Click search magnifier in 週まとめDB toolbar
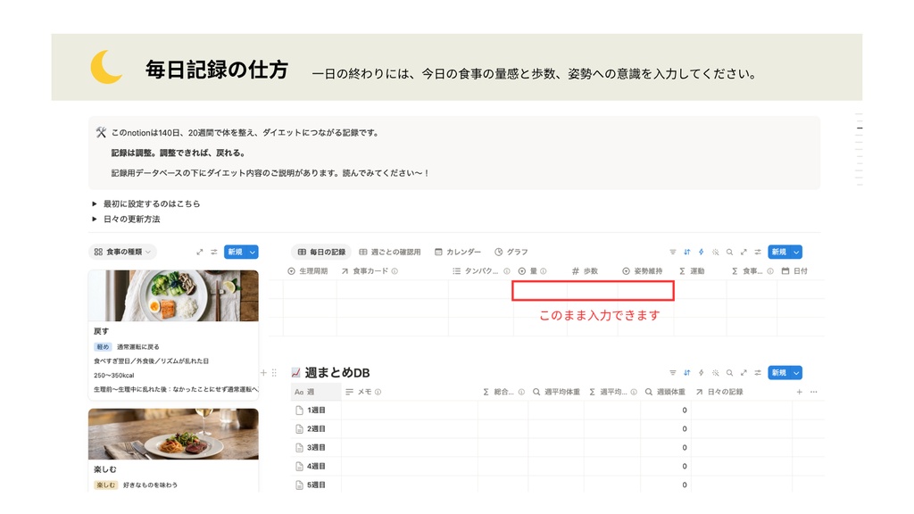The image size is (914, 514). (729, 372)
